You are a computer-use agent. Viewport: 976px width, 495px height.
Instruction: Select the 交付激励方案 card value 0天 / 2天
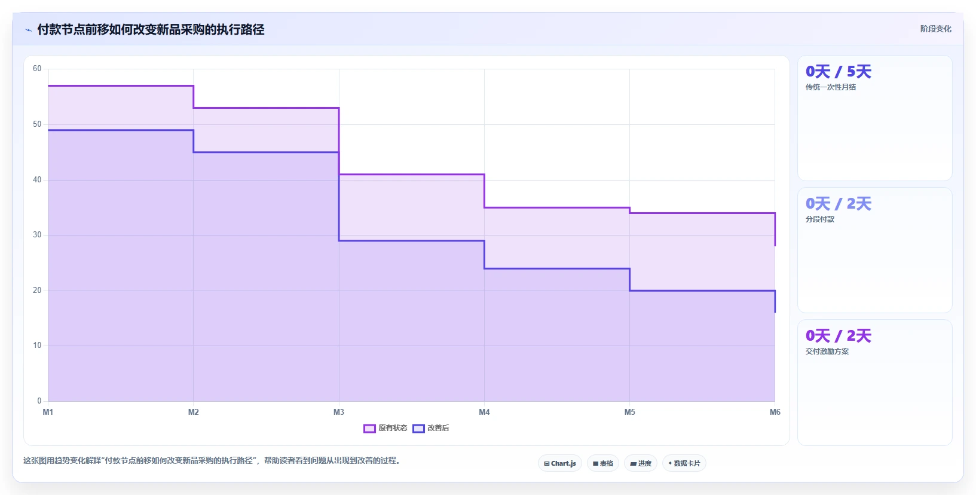838,336
